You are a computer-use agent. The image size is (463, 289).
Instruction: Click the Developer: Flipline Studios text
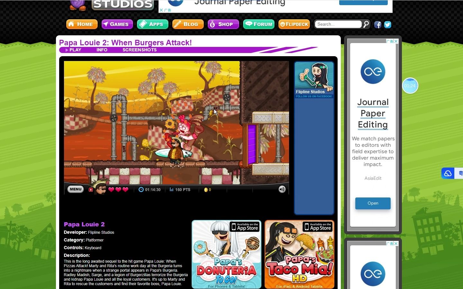tap(89, 232)
